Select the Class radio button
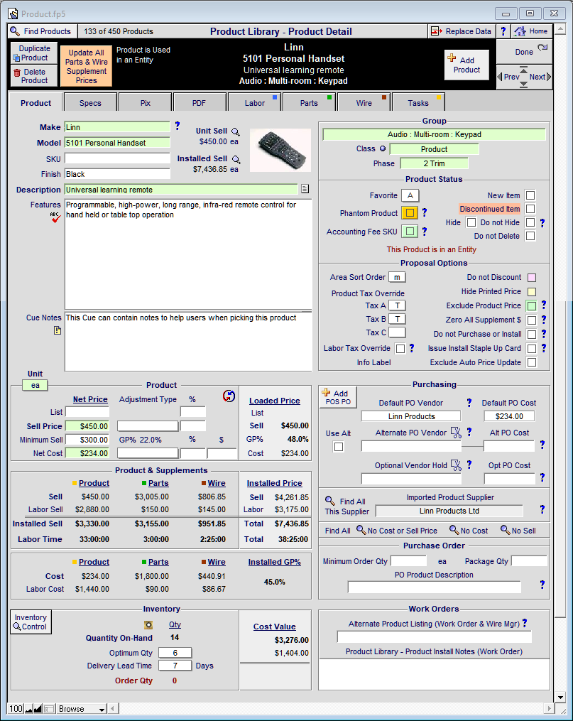573x721 pixels. (382, 148)
